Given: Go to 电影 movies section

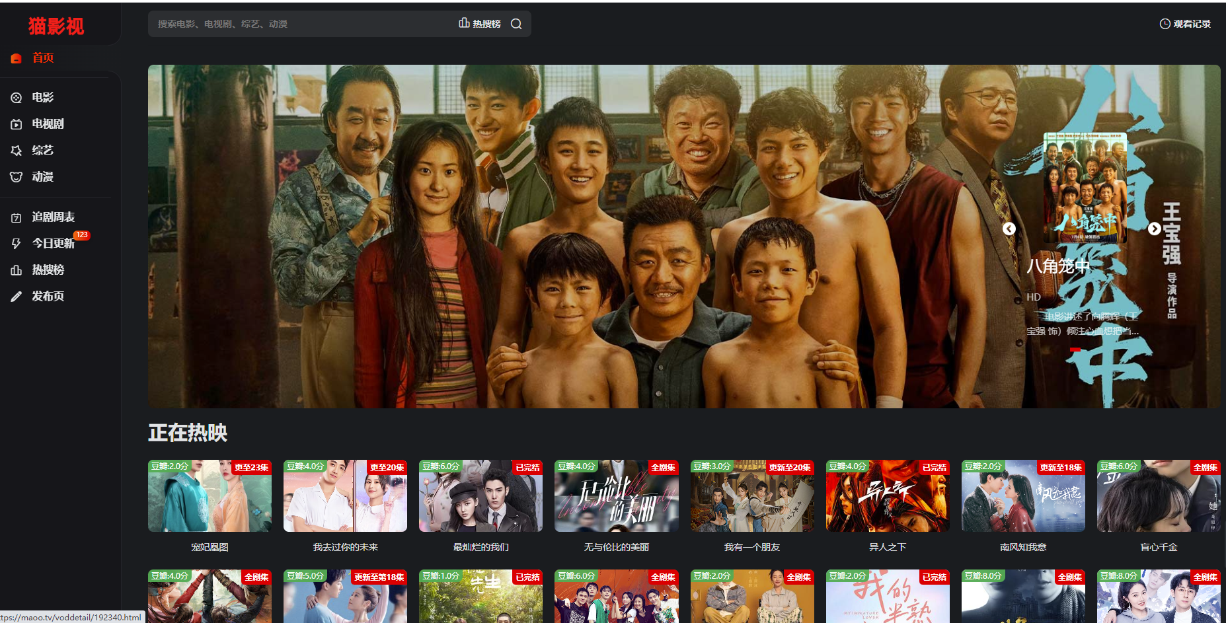Looking at the screenshot, I should coord(42,98).
